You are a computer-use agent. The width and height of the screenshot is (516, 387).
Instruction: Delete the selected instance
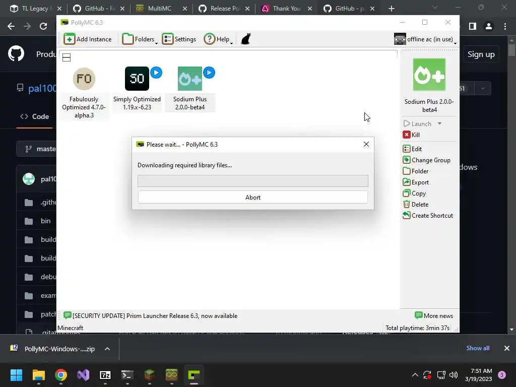416,205
